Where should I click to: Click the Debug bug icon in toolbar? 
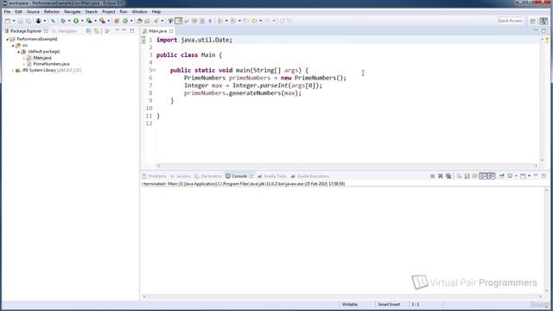point(63,21)
